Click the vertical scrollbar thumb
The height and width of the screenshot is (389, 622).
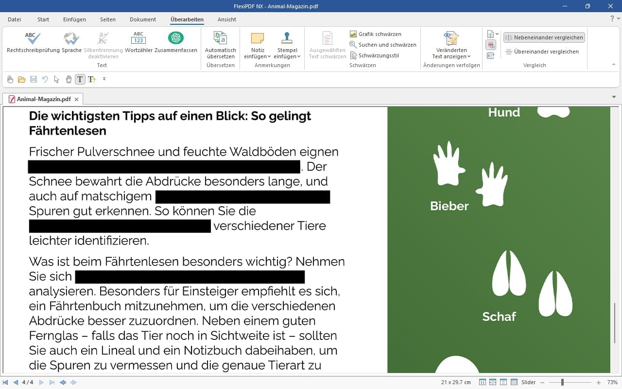[615, 323]
